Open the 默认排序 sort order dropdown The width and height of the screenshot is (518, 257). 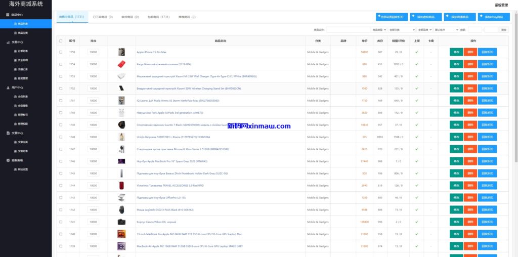[446, 30]
